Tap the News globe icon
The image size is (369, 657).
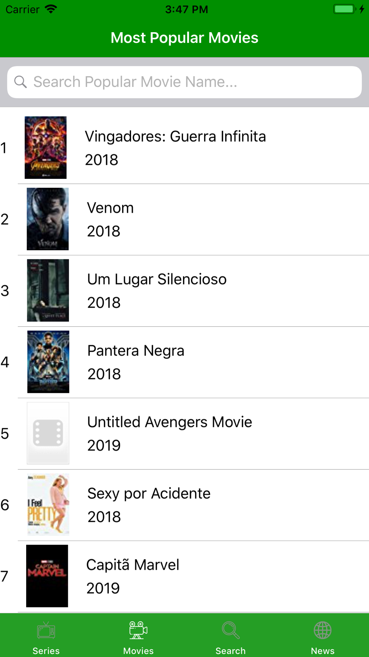click(x=323, y=630)
